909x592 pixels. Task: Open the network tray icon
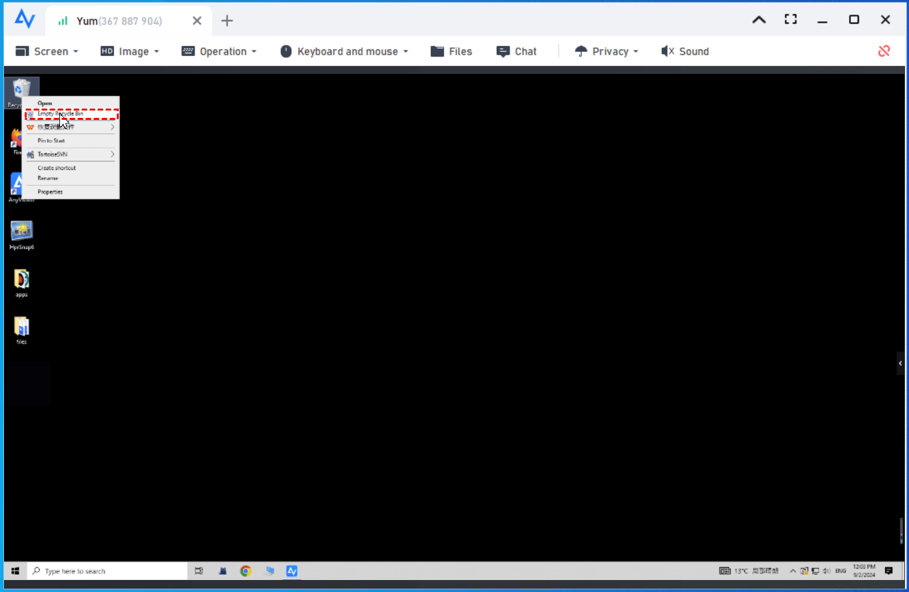pyautogui.click(x=815, y=571)
